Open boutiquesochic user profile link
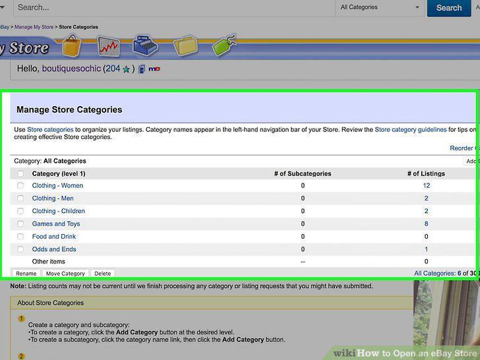 71,69
